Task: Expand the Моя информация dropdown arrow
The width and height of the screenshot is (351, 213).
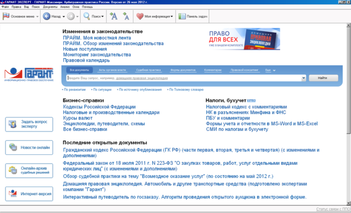Action: pos(172,16)
